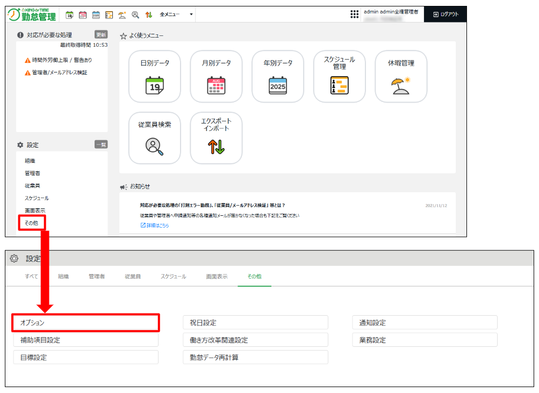The image size is (539, 393).
Task: Switch to the 組織 tab
Action: [x=63, y=276]
